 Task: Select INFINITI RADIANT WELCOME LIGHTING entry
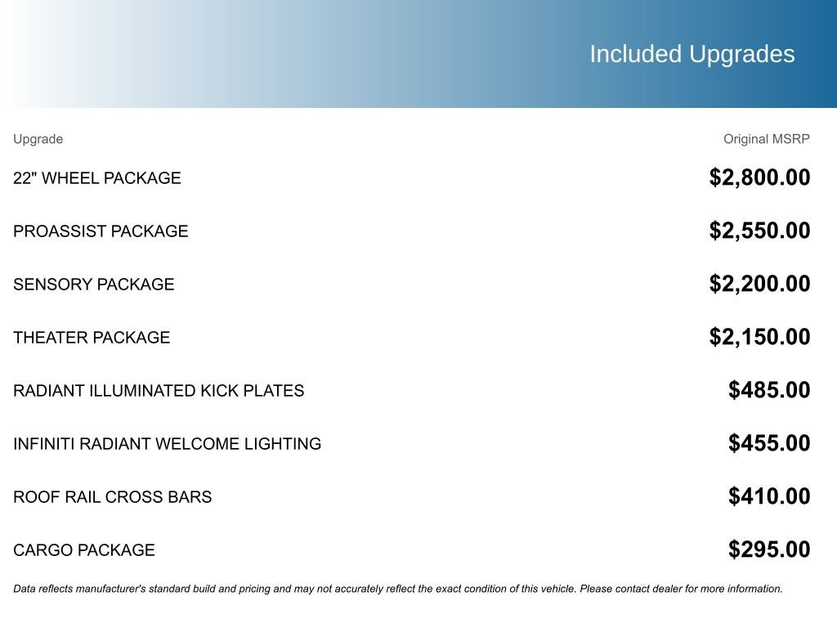[x=167, y=444]
